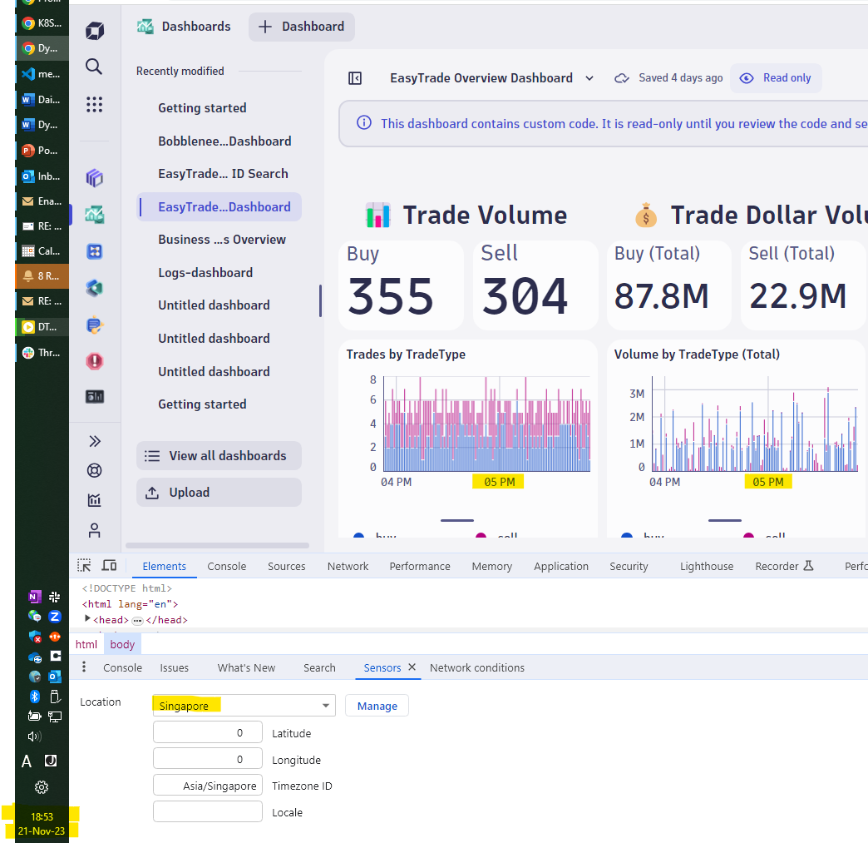The image size is (868, 843).
Task: Open the user account icon in sidebar
Action: point(95,530)
